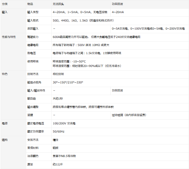Click the 输入类型 row label

pyautogui.click(x=33, y=12)
